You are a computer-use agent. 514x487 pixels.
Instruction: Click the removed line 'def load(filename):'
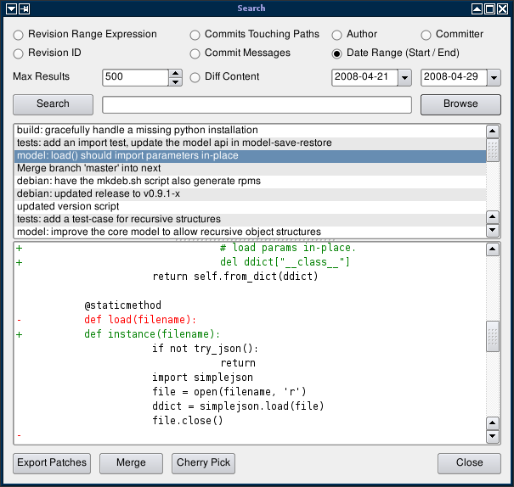pyautogui.click(x=140, y=320)
